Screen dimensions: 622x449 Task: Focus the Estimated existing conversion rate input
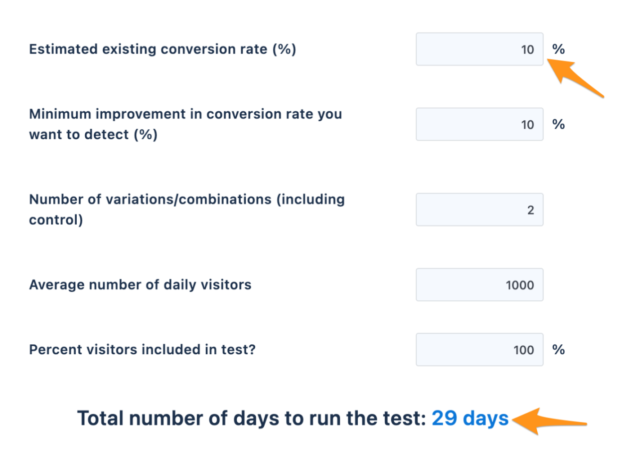479,49
